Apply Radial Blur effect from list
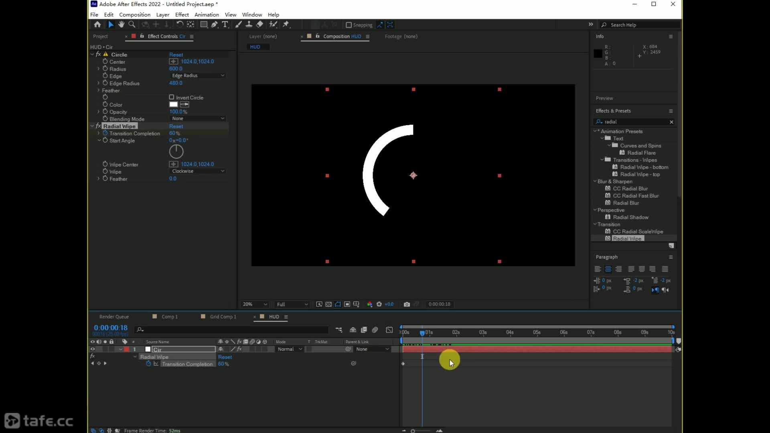The image size is (770, 433). [x=626, y=203]
